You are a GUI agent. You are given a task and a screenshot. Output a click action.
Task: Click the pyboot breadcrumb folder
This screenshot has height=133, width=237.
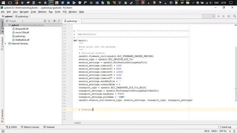[7, 16]
